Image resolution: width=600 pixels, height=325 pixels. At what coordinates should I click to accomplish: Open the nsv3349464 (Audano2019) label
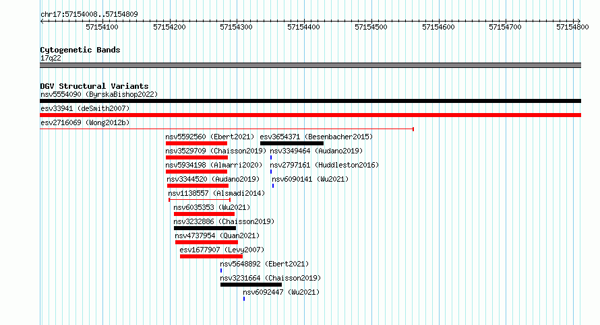tap(316, 151)
